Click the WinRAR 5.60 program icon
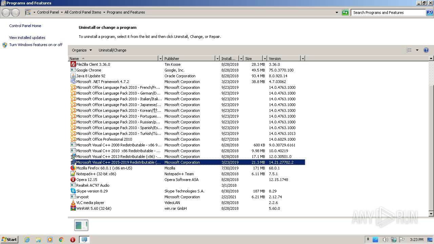434x244 pixels. coord(73,208)
